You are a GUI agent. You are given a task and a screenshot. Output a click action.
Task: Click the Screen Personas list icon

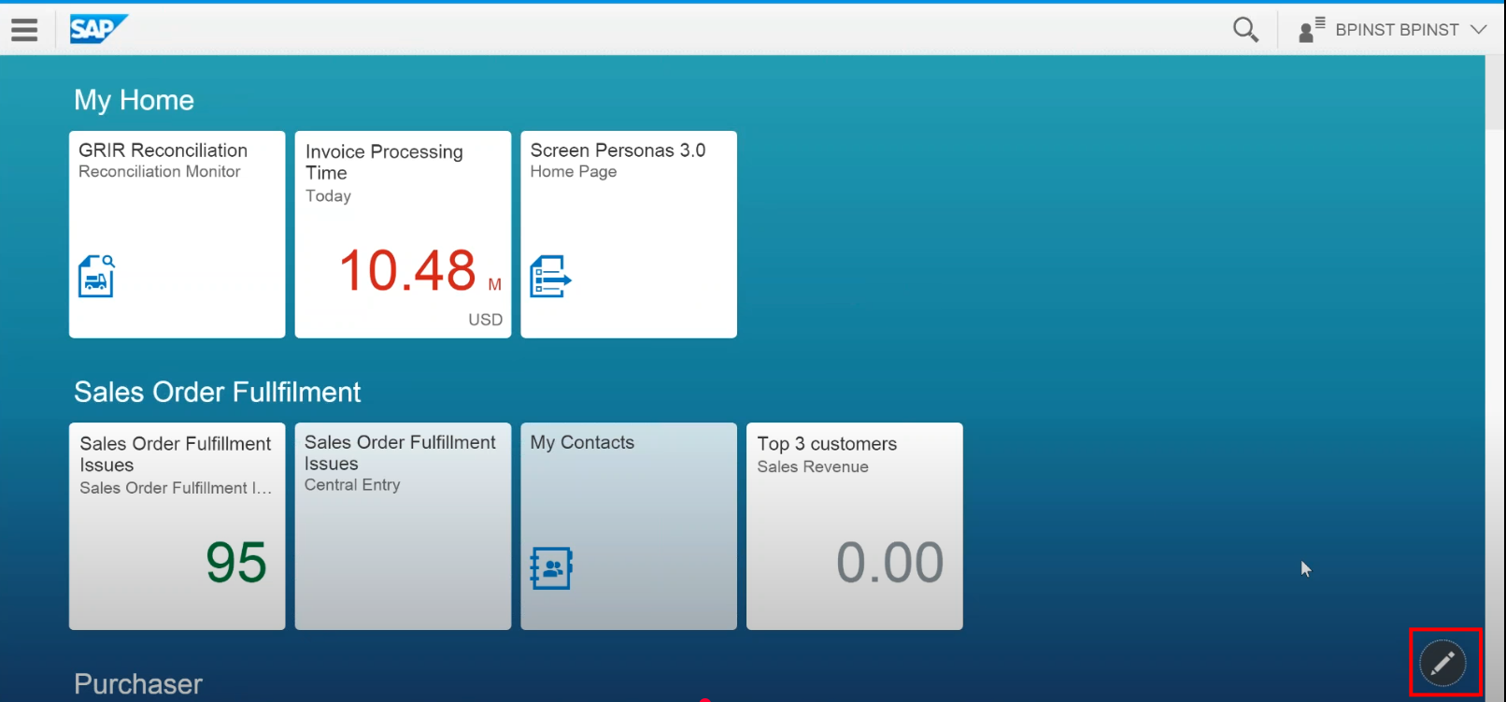pyautogui.click(x=550, y=277)
